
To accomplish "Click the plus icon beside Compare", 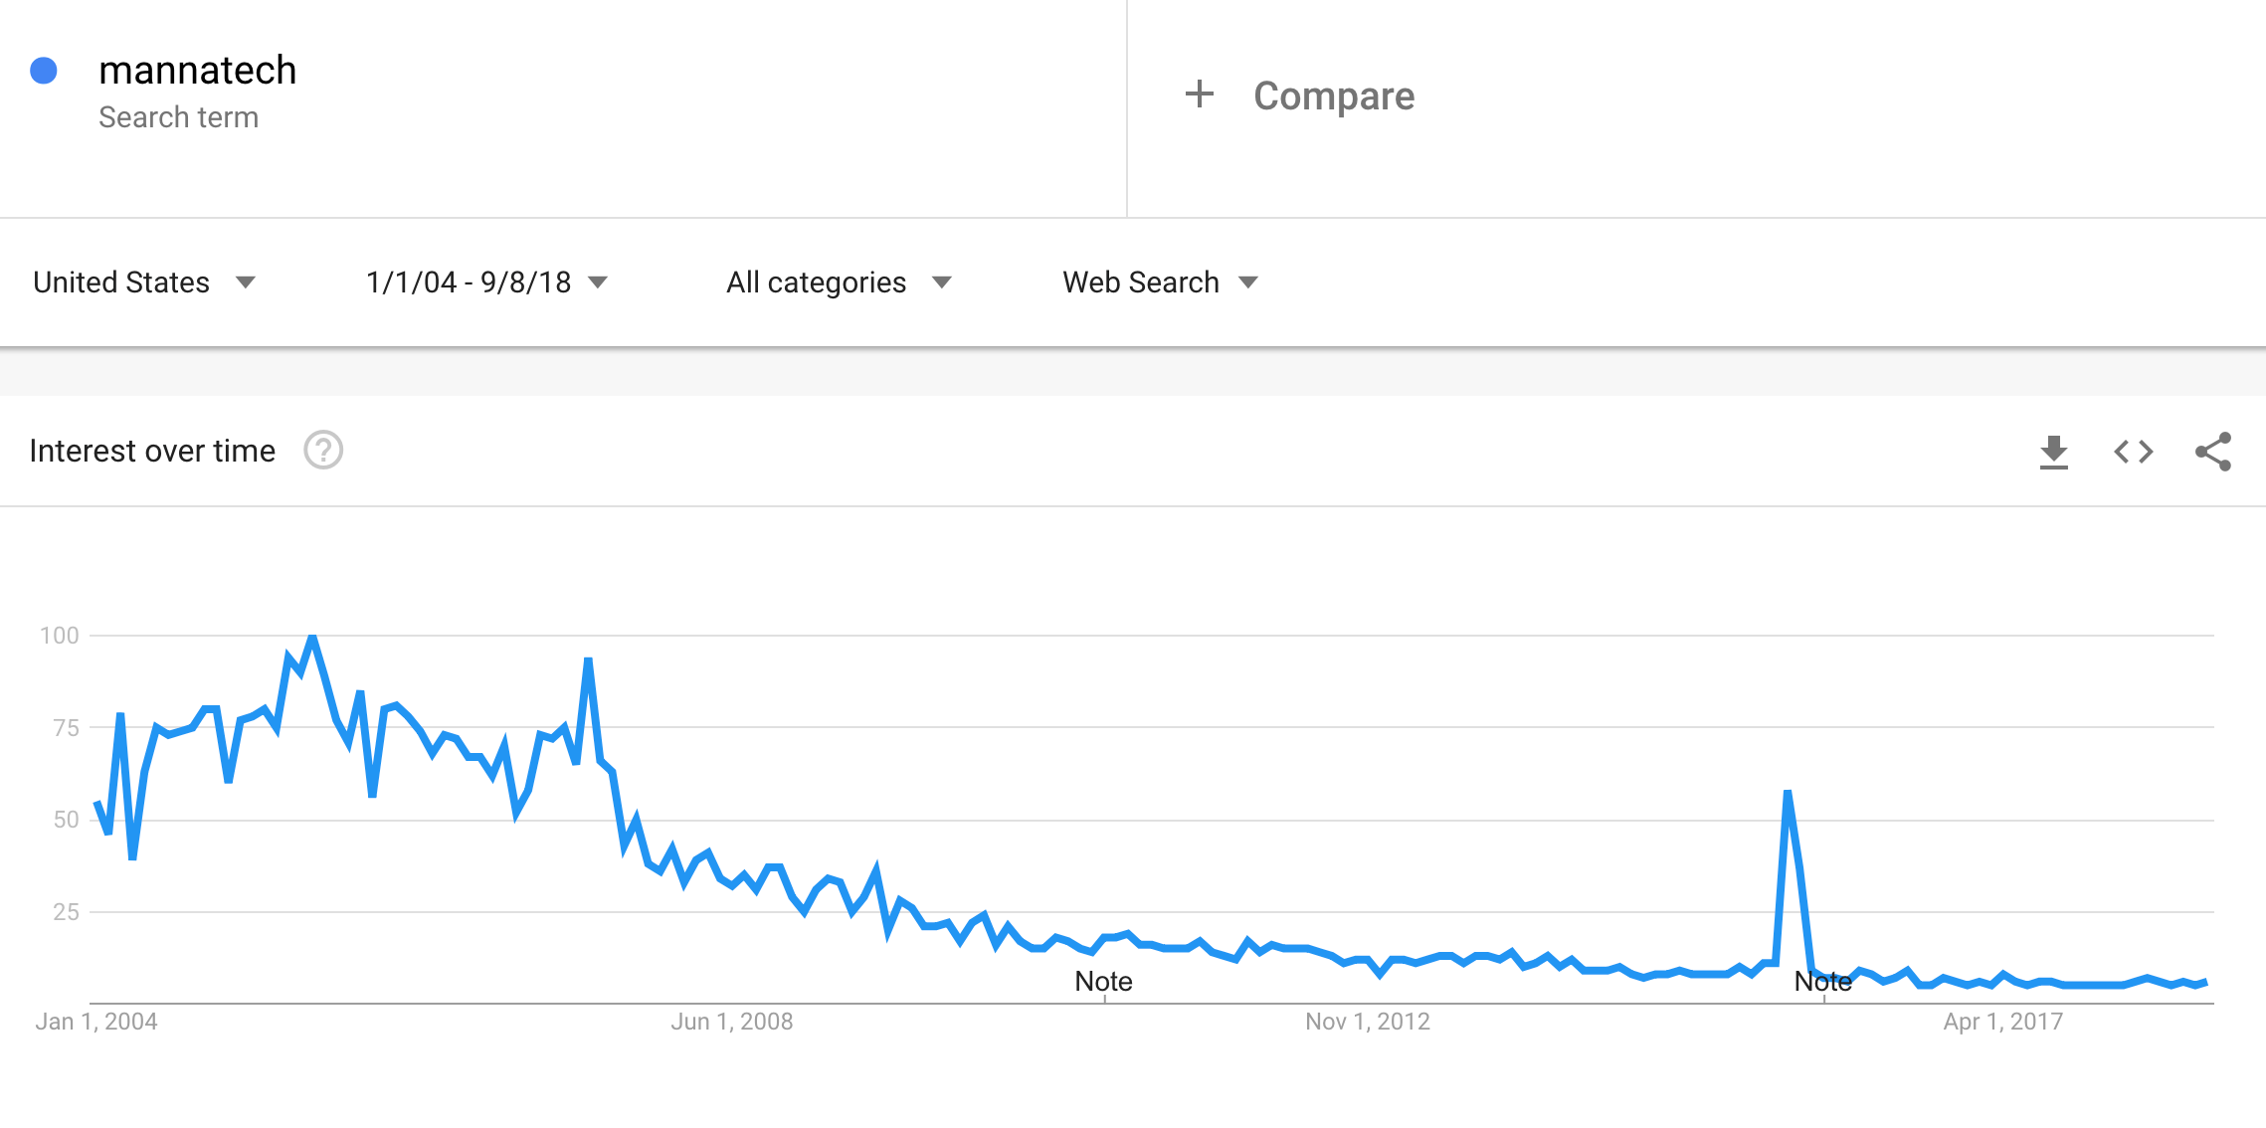I will [x=1200, y=94].
